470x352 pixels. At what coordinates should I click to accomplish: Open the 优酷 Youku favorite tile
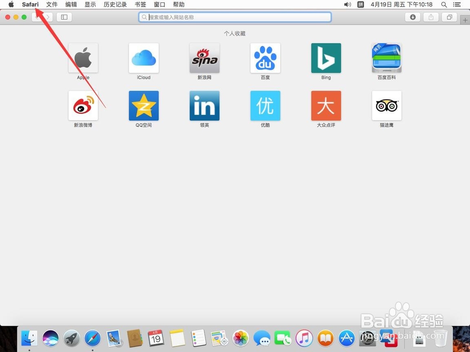coord(265,106)
